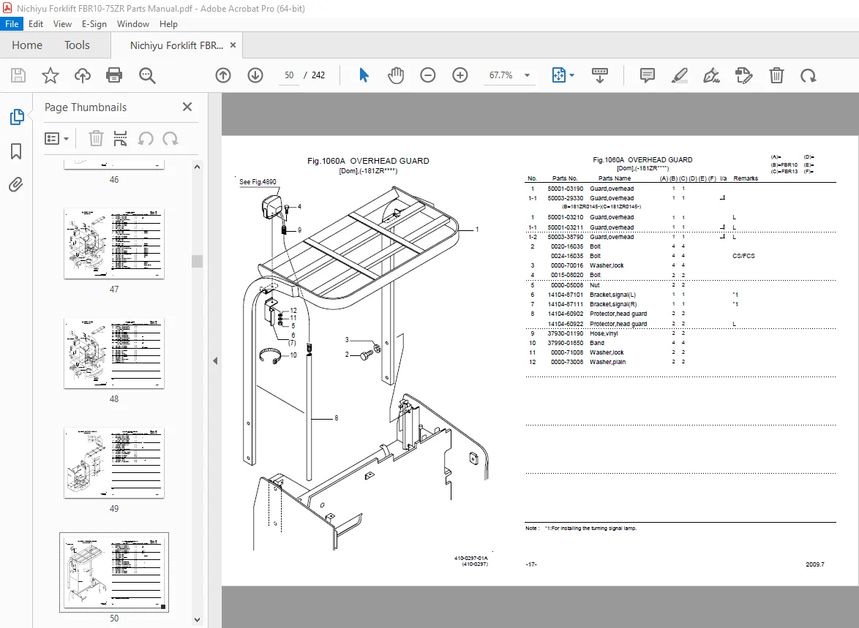The image size is (859, 628).
Task: Open the File menu
Action: [12, 24]
